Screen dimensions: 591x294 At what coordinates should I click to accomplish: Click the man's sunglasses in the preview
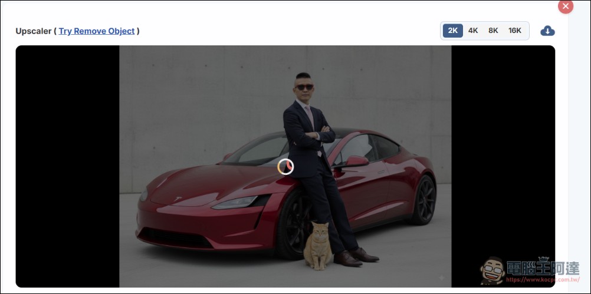tap(304, 87)
